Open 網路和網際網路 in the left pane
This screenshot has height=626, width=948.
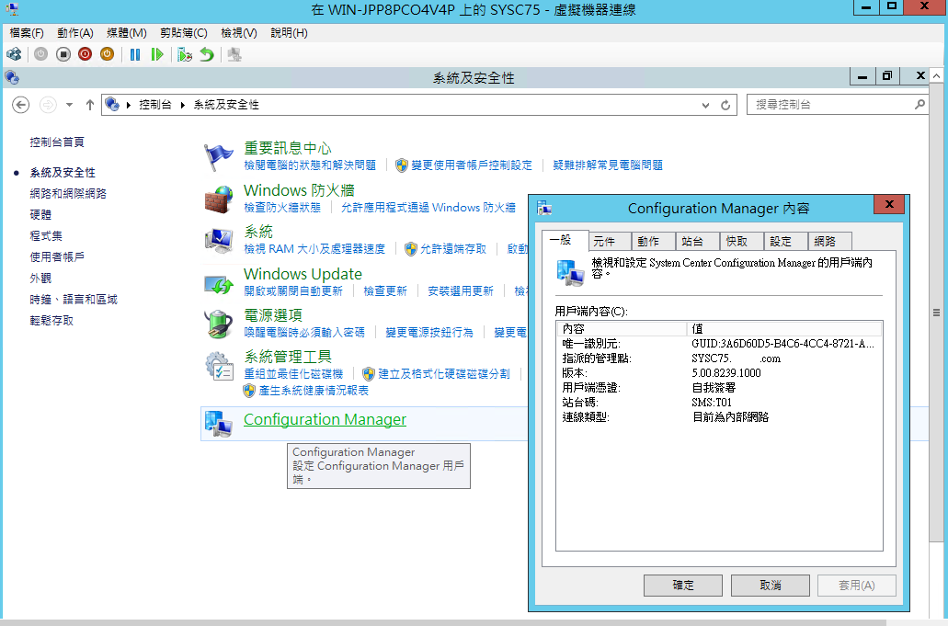tap(68, 193)
